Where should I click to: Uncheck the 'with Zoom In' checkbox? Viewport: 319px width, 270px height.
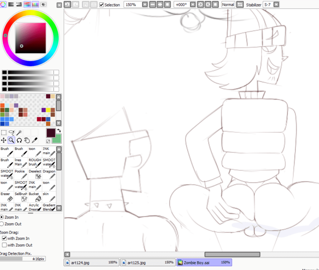pos(4,238)
